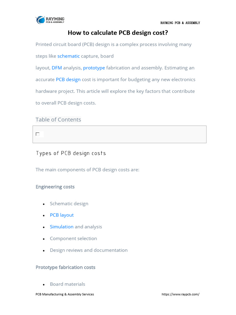Follow the "Simulation" link in the list

62,227
